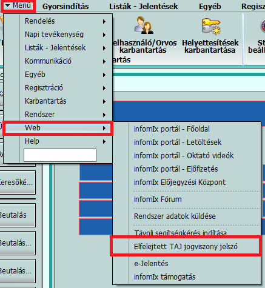Screen dimensions: 265x288
Task: Click the first Beutalás side button
Action: [x=18, y=215]
